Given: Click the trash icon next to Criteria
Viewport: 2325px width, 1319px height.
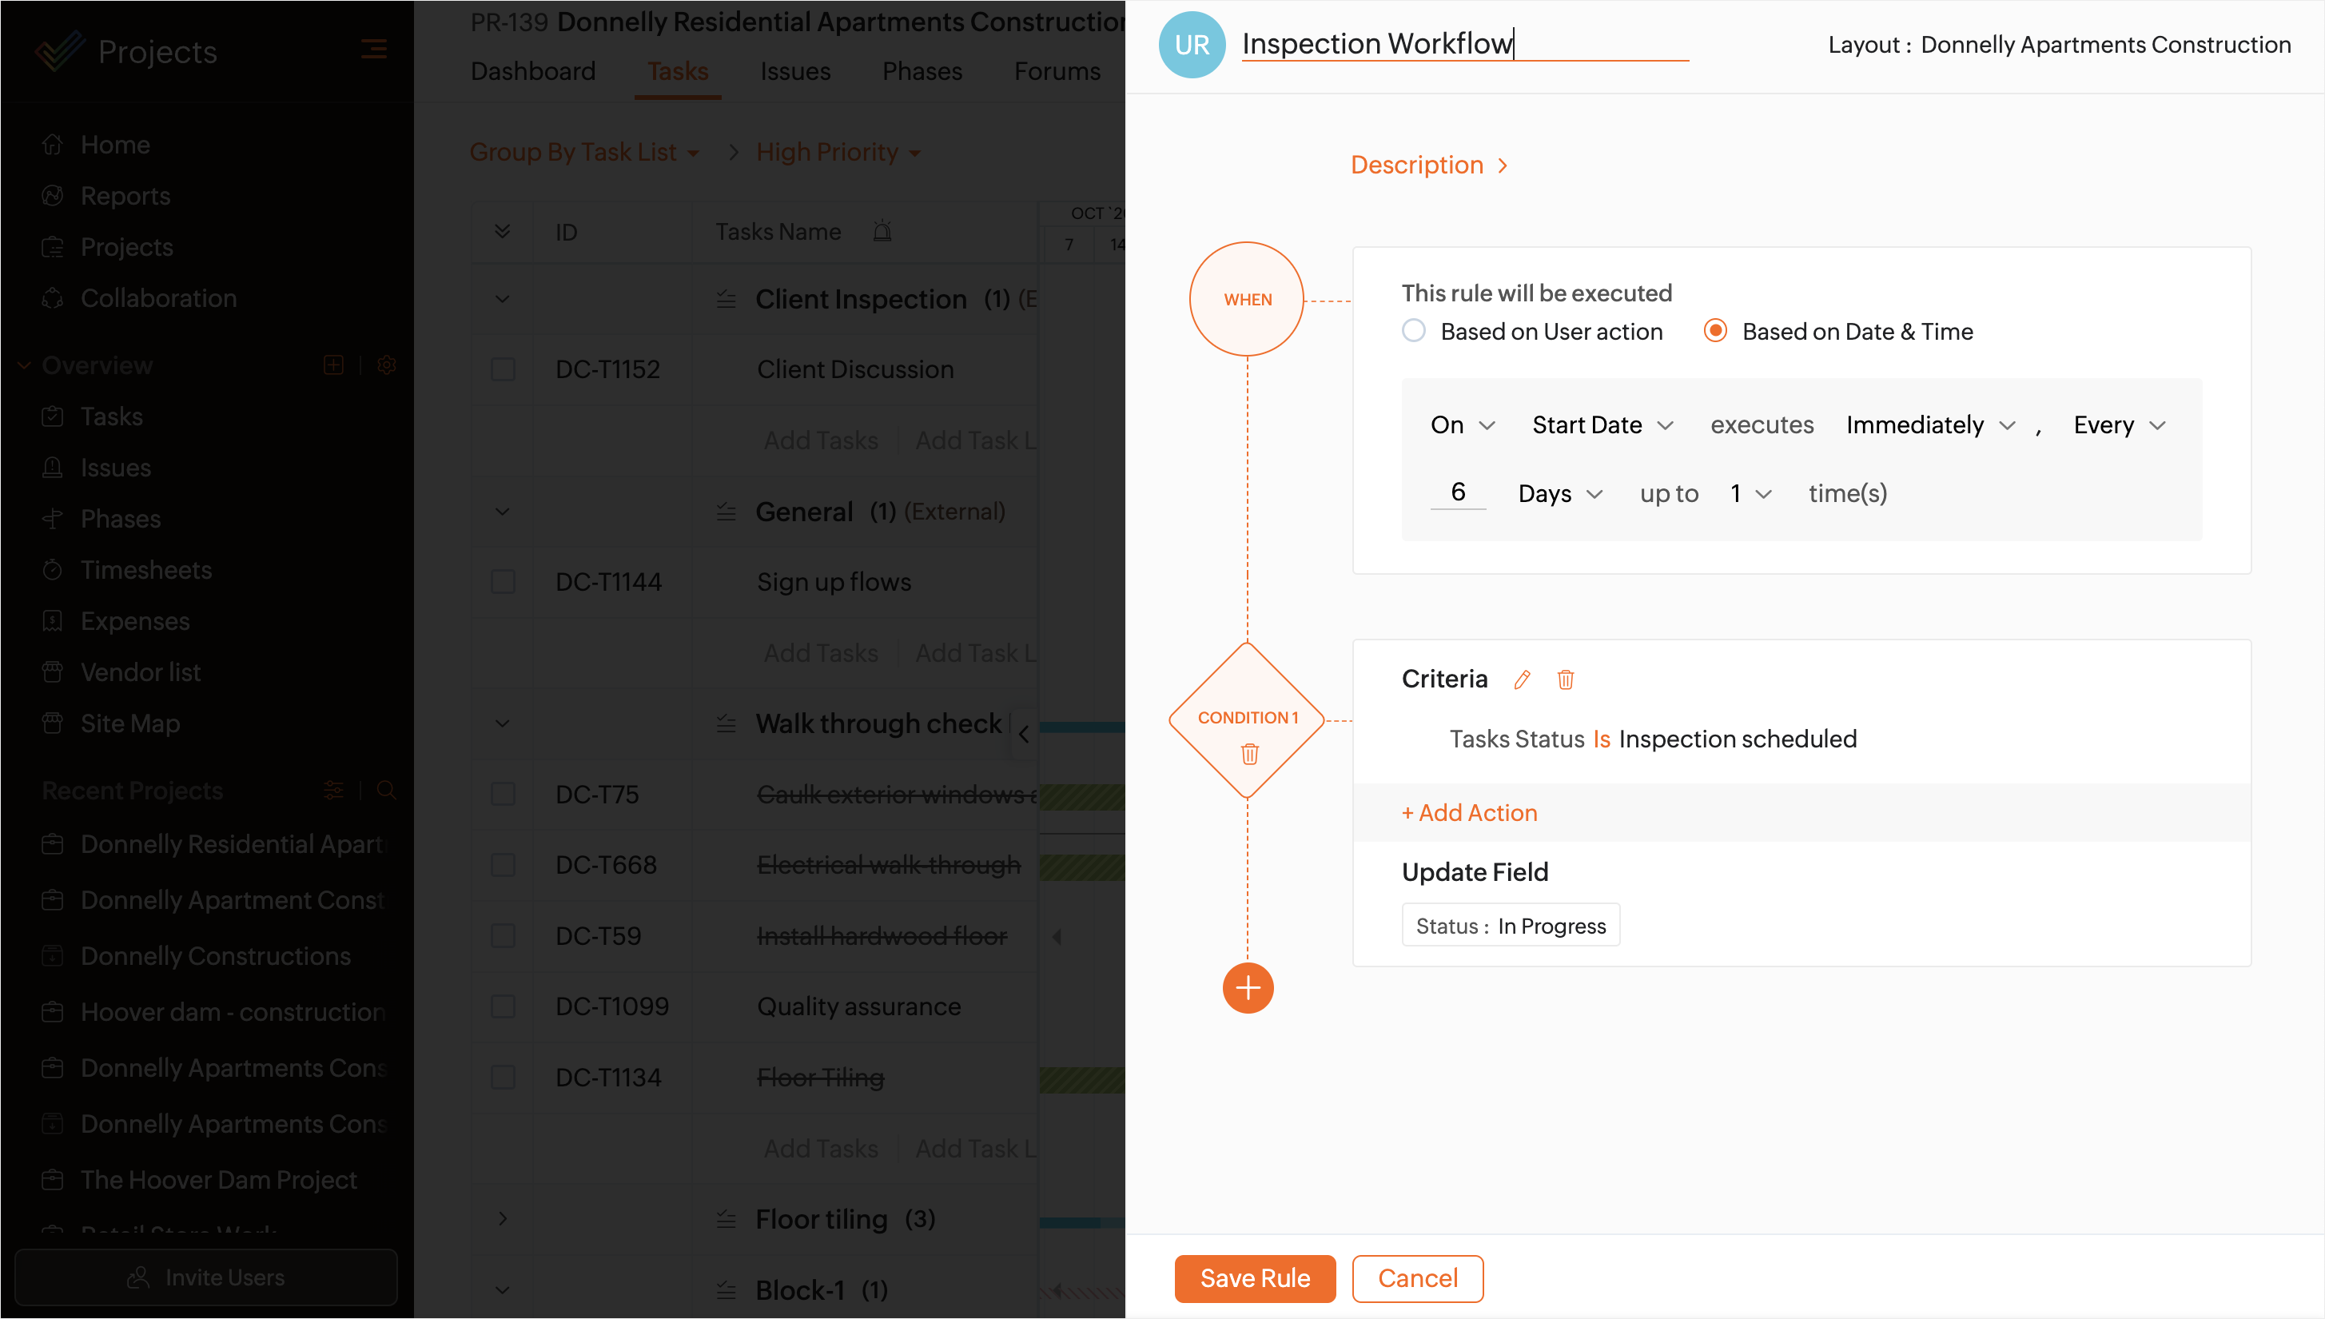Looking at the screenshot, I should coord(1565,679).
